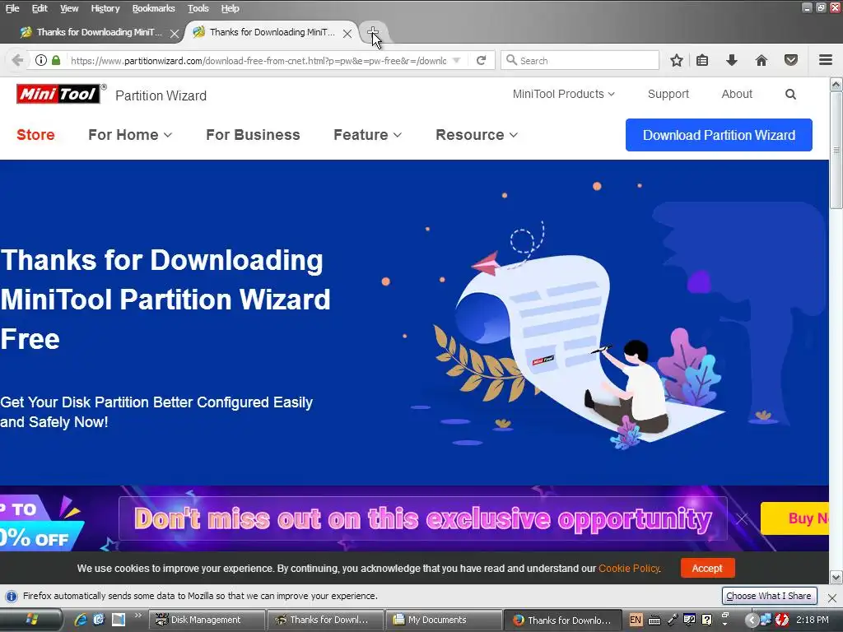Open the URL history dropdown arrow
Image resolution: width=843 pixels, height=632 pixels.
[456, 60]
